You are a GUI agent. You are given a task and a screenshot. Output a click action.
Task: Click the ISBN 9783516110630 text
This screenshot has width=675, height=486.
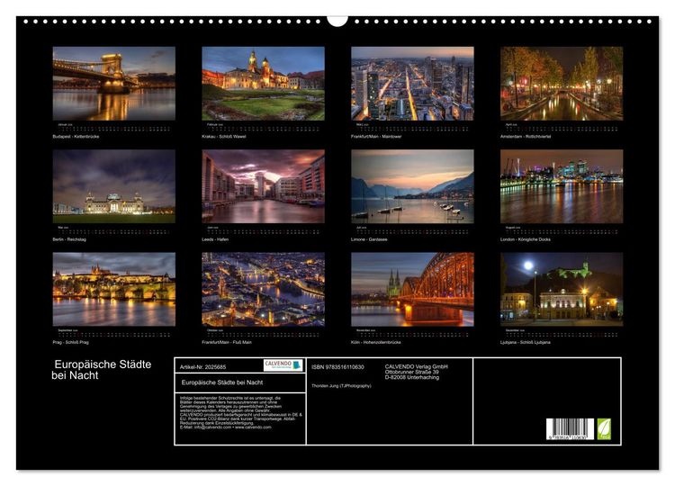pyautogui.click(x=337, y=367)
